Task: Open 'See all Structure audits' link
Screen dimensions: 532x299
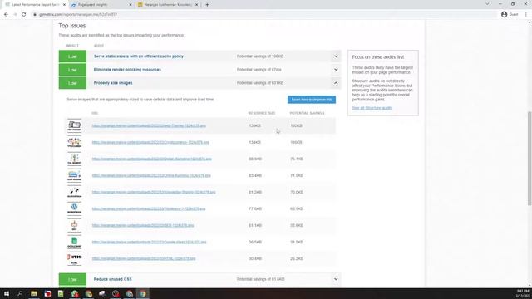Action: coord(372,108)
